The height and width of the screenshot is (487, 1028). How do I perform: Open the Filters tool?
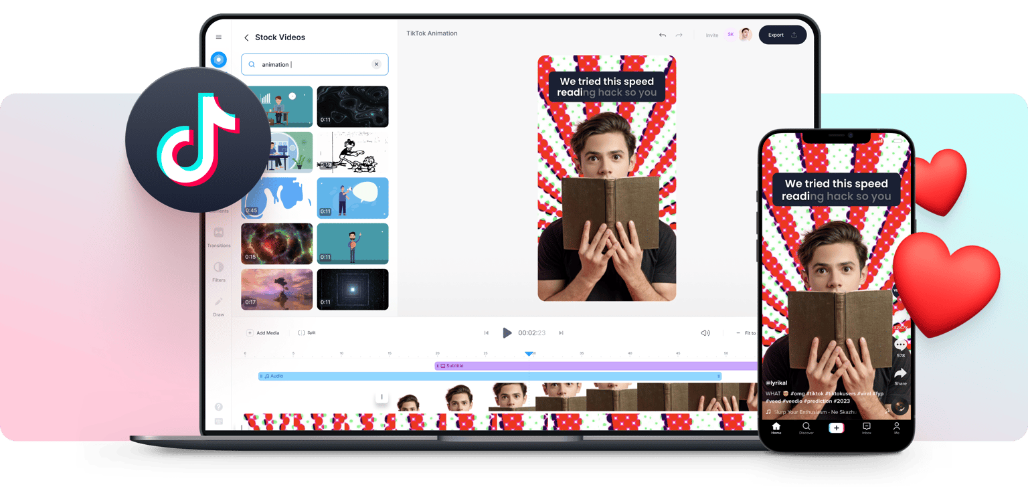click(219, 271)
